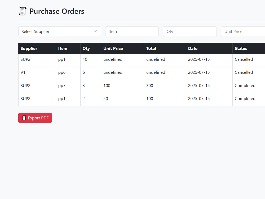
Task: Click the total 300 cell
Action: tap(165, 86)
